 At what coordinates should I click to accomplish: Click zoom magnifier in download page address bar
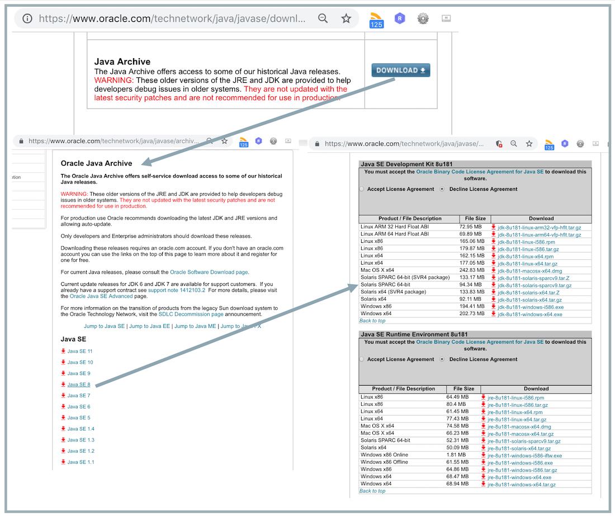pyautogui.click(x=513, y=144)
